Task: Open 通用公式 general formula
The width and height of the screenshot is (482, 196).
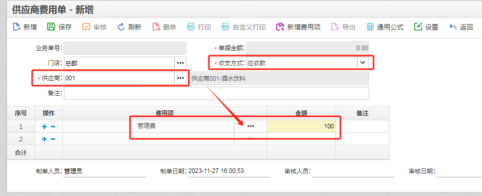Action: point(370,27)
